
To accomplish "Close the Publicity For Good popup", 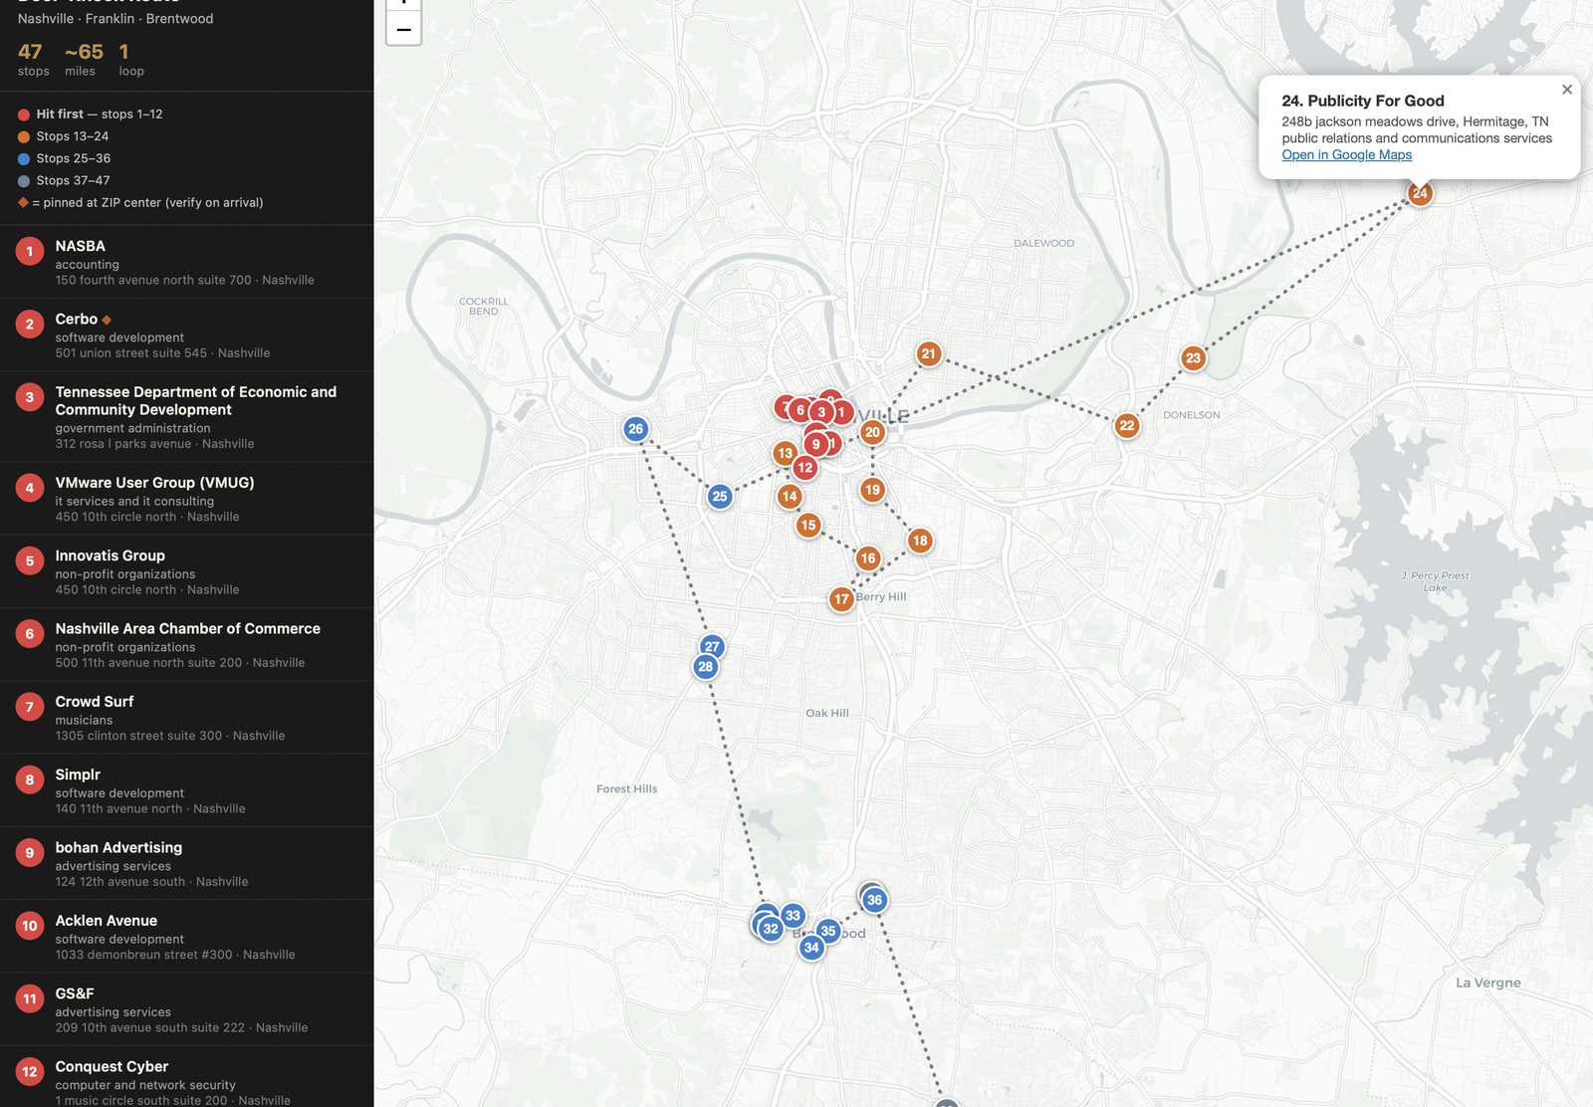I will click(1567, 90).
